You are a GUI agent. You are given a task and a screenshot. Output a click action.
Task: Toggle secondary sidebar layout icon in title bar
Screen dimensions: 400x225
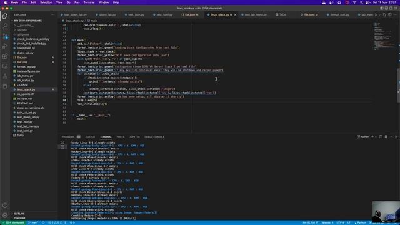(x=391, y=8)
